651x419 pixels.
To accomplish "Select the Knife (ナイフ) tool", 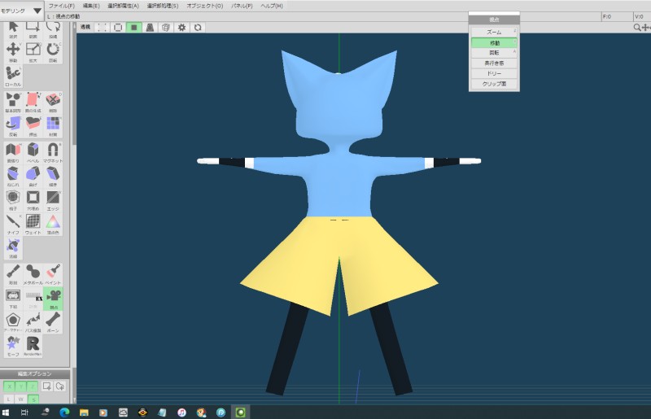I will point(13,222).
